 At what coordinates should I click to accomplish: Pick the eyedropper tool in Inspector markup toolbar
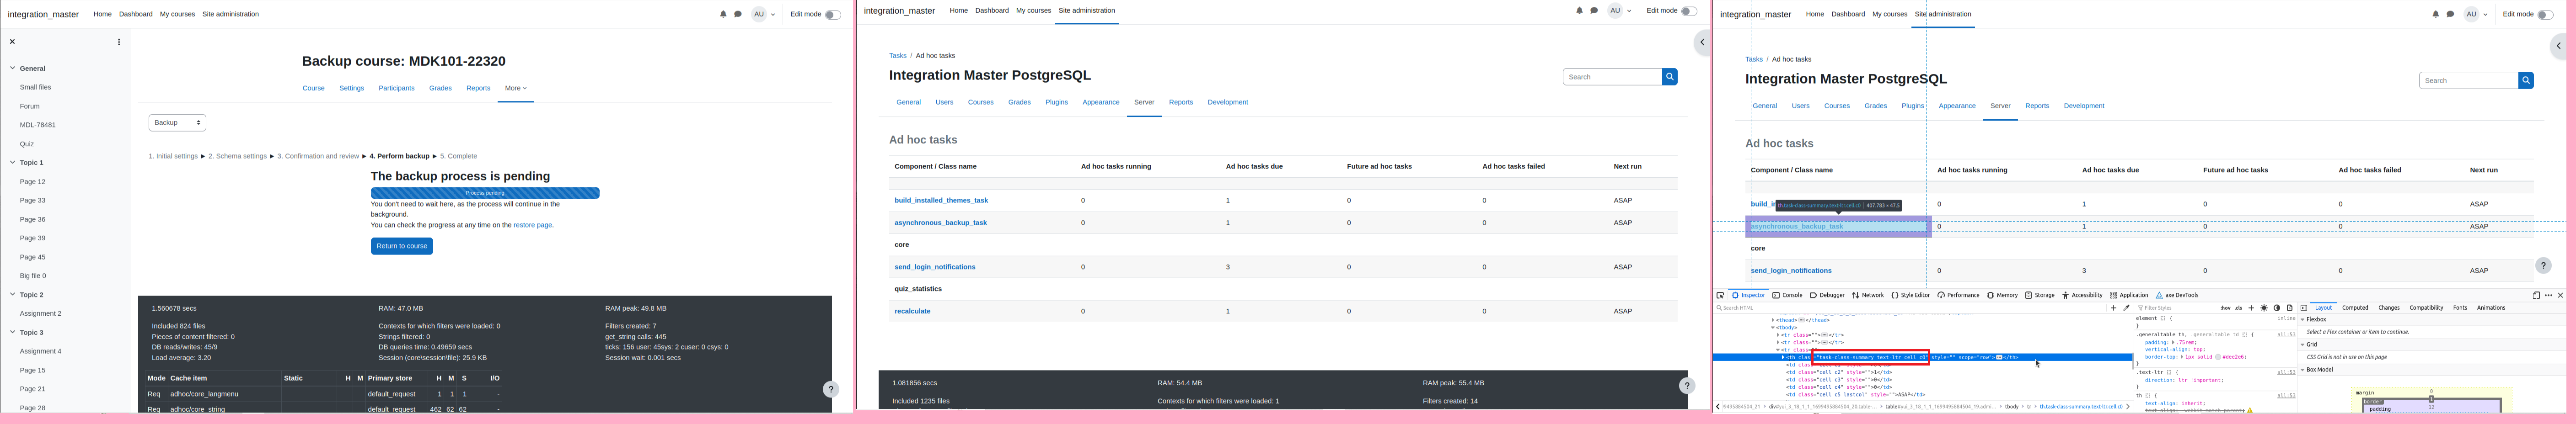[2126, 308]
